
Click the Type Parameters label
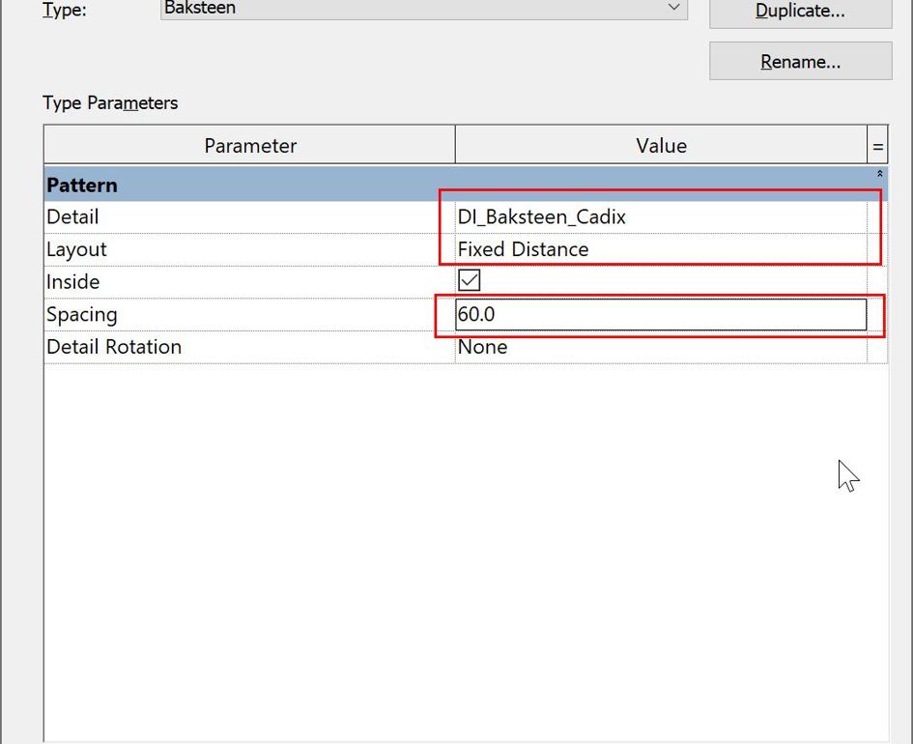[x=110, y=103]
